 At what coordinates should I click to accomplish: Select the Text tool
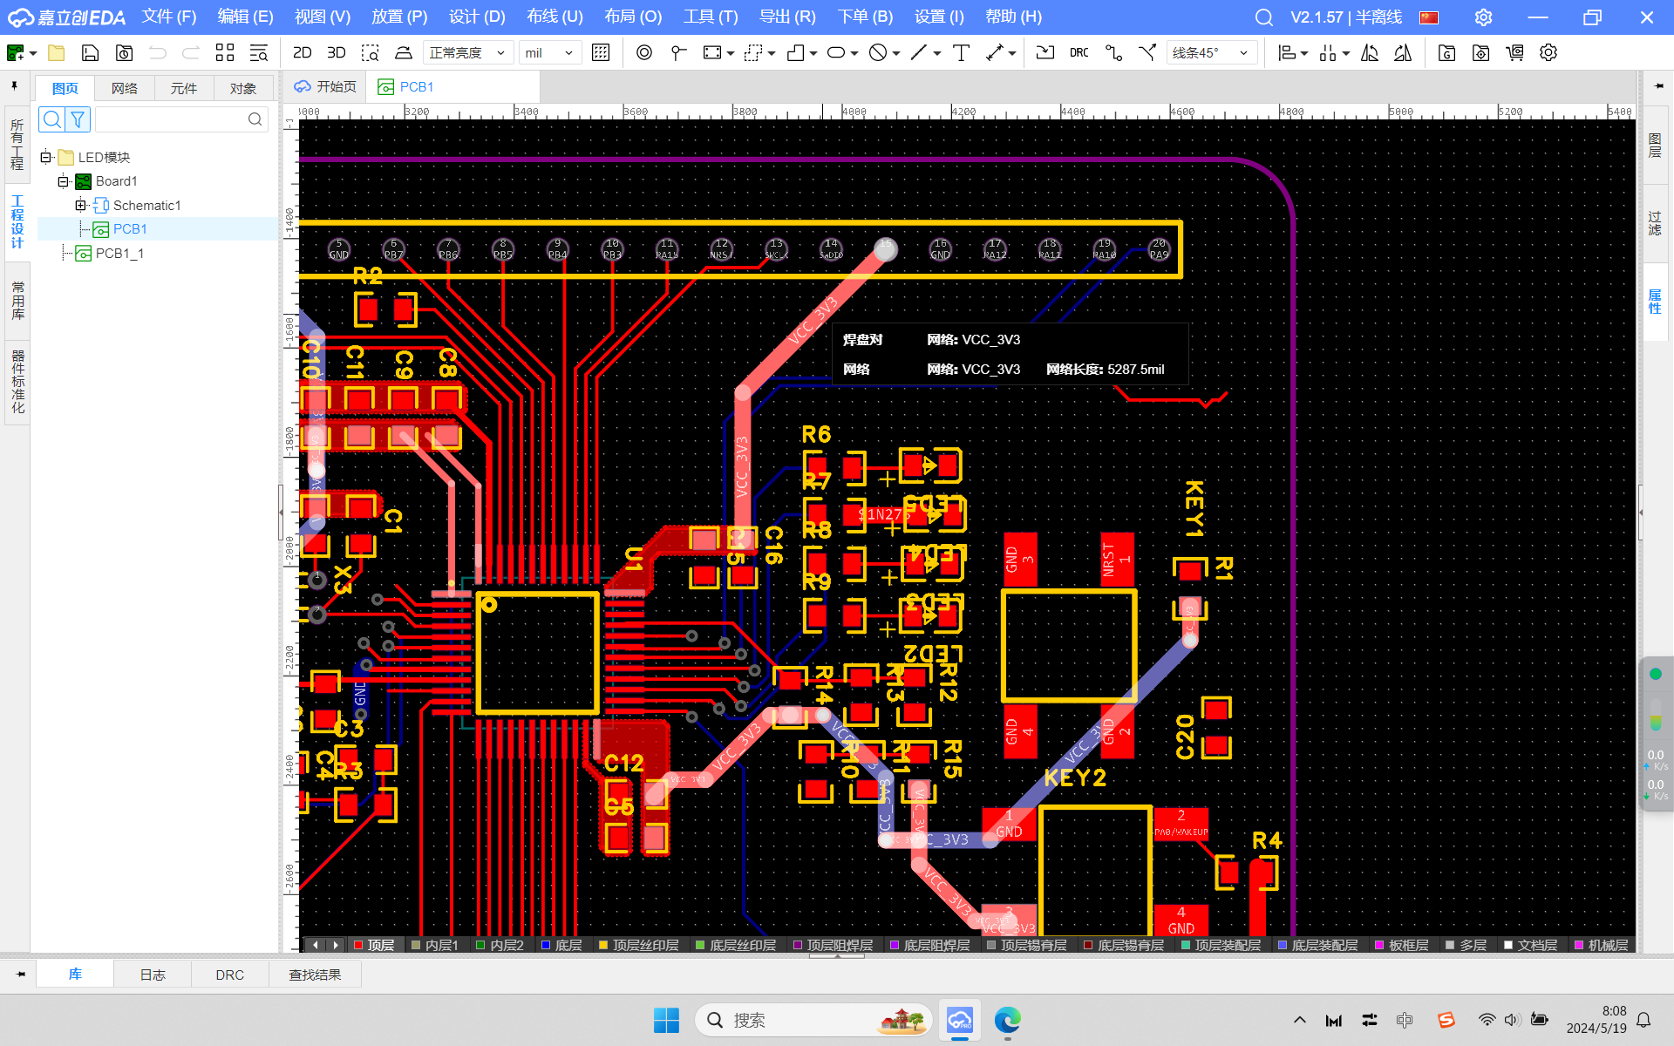[x=961, y=53]
